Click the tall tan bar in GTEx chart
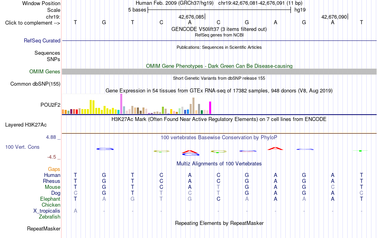Screen dimensions: 377x238 [193, 106]
